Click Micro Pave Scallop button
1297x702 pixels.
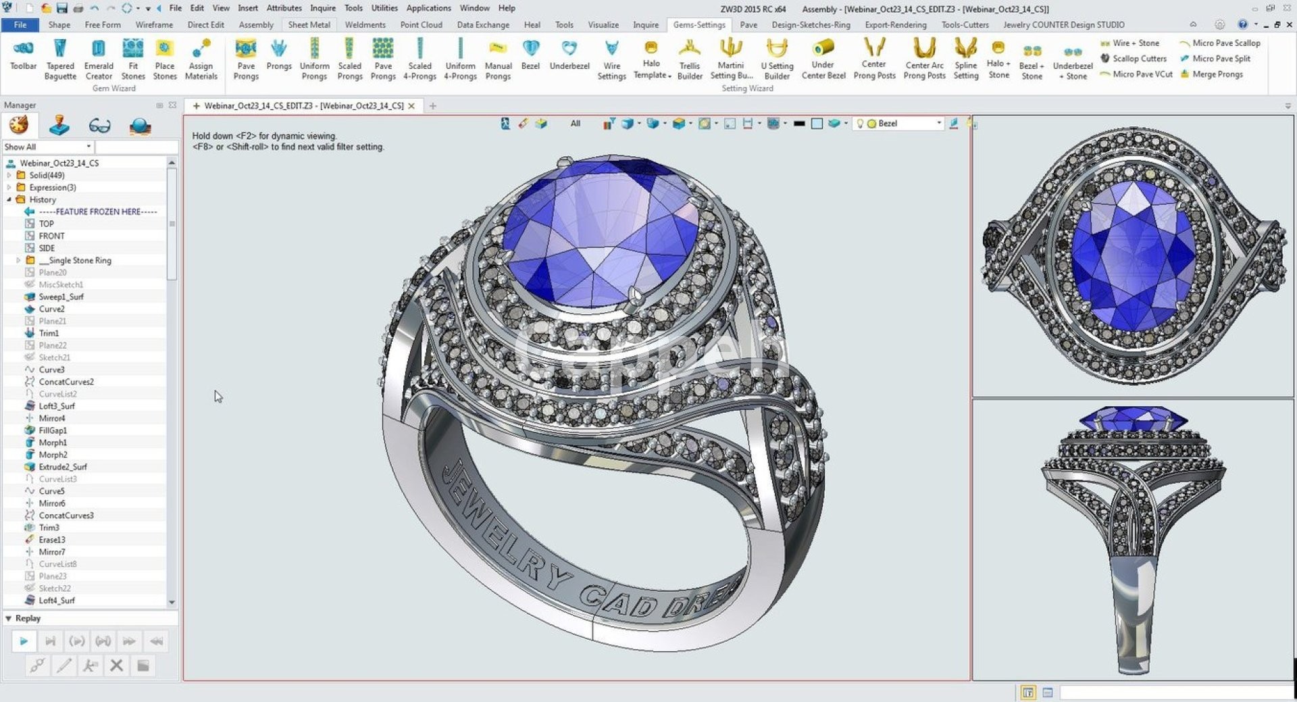click(1220, 43)
